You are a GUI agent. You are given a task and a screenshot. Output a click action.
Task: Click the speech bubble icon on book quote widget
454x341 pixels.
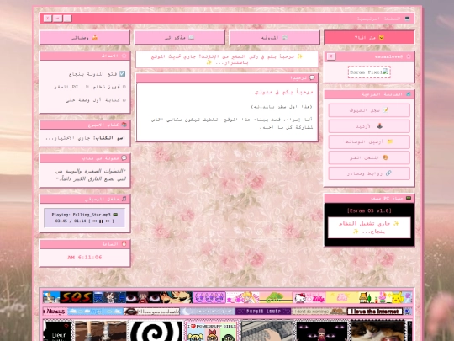pyautogui.click(x=124, y=158)
